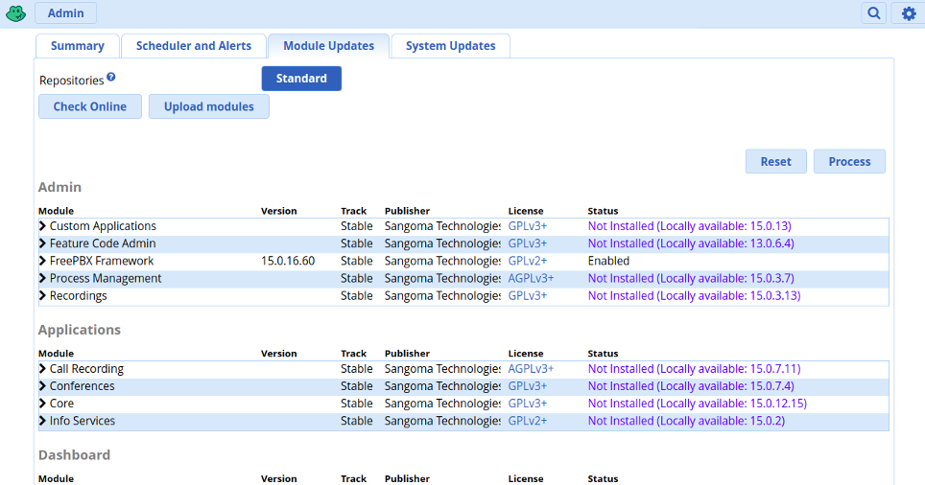Open the Admin menu

click(x=65, y=13)
